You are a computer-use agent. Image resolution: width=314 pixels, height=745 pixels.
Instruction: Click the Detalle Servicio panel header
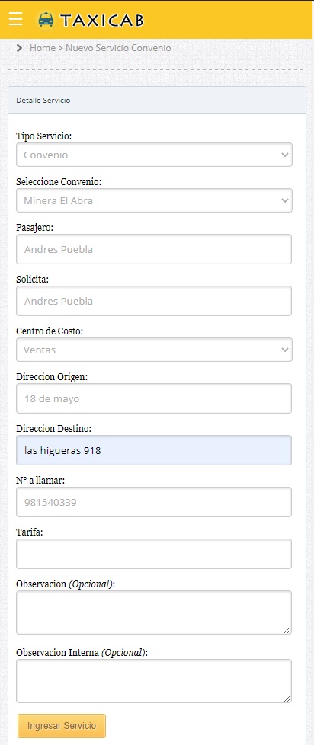pos(157,101)
